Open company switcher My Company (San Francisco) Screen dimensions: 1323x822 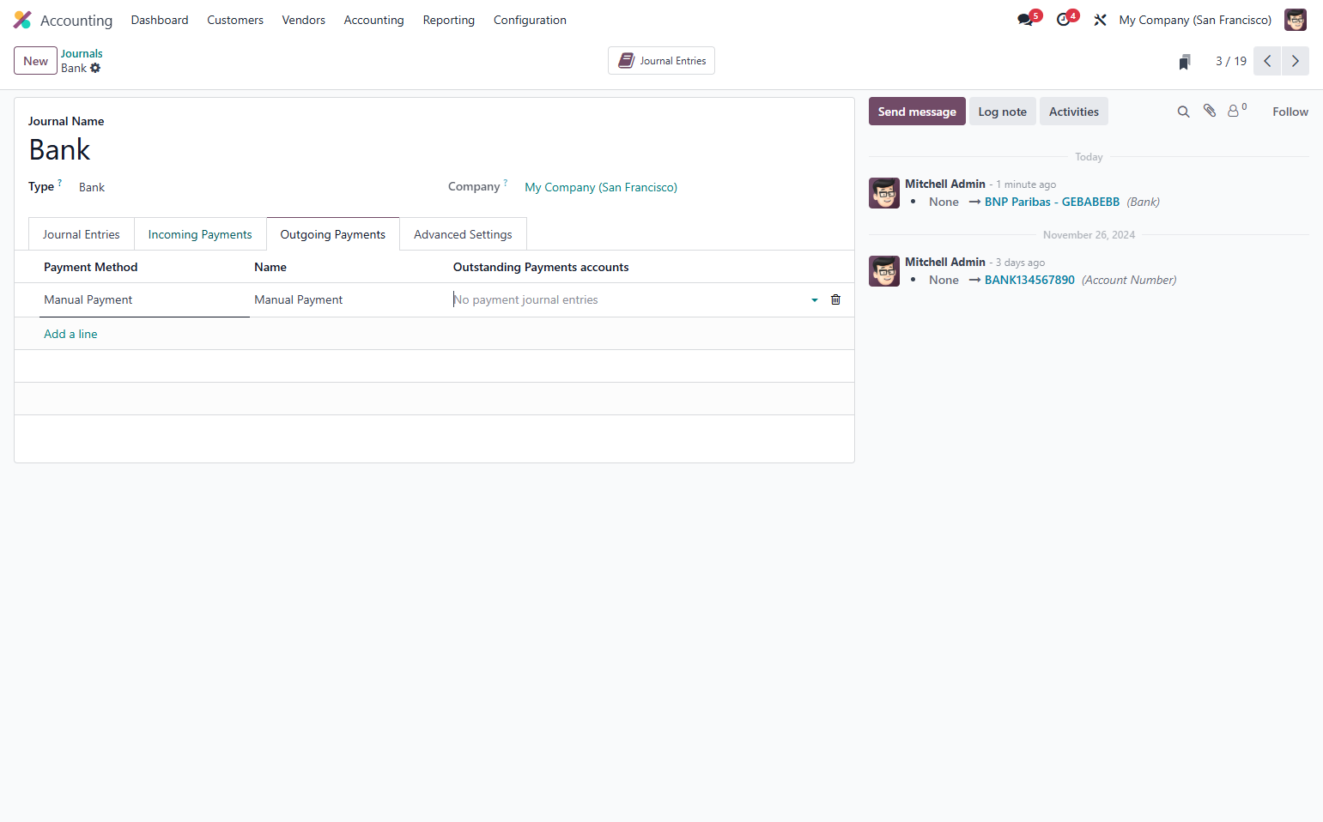(1195, 20)
